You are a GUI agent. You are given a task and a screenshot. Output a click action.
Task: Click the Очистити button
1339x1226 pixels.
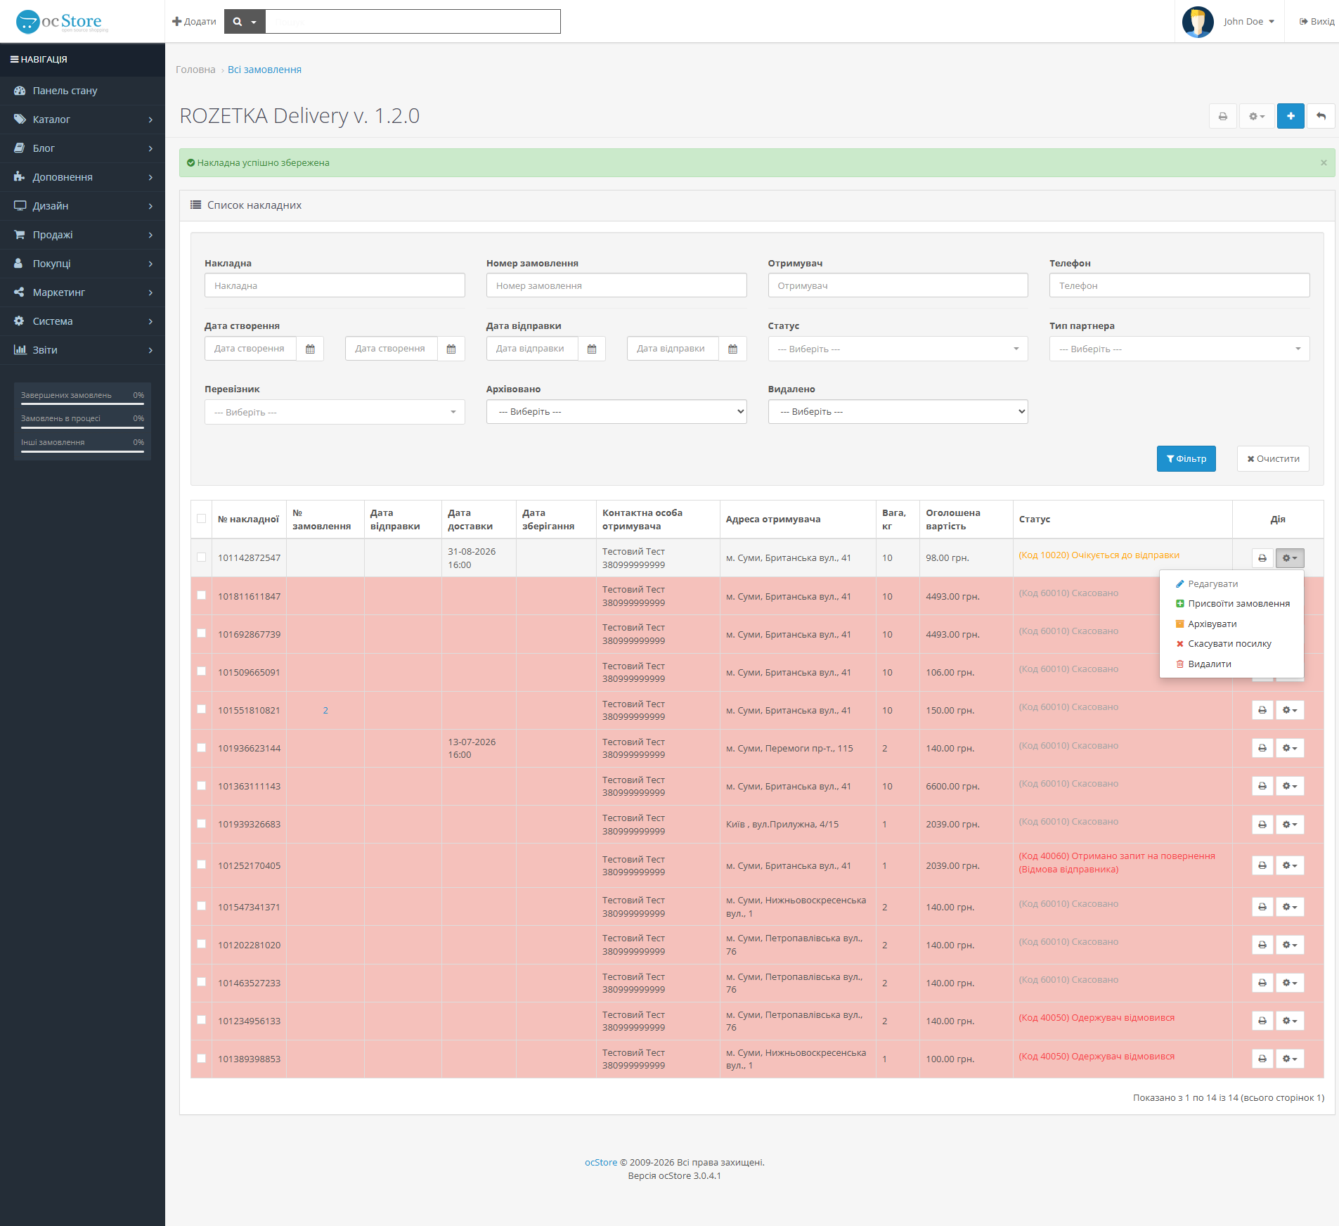click(1273, 459)
